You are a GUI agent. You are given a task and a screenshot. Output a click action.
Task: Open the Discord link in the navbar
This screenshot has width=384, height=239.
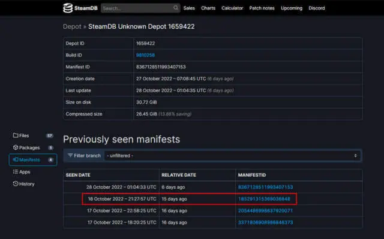[x=317, y=8]
